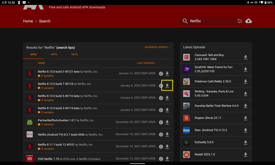
Task: Download SoulChill from Latest Uploads
Action: tap(245, 69)
